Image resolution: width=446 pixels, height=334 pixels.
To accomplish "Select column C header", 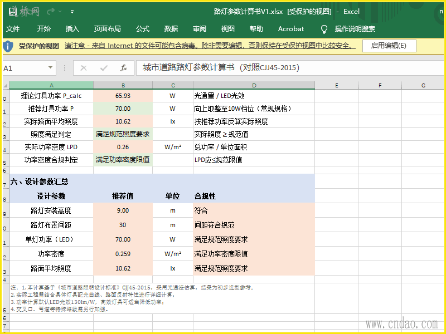I will click(x=173, y=85).
